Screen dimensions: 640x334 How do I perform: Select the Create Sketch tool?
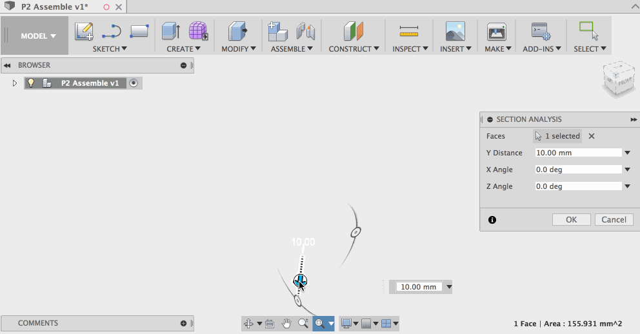click(x=84, y=32)
